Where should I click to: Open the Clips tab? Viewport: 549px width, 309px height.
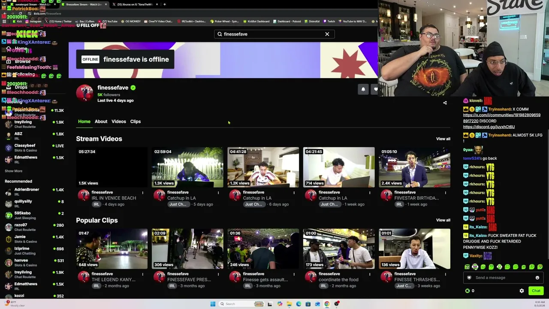coord(136,121)
